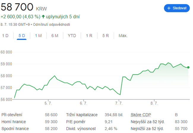Show the 1 M chart period
The image size is (193, 133).
tap(38, 36)
